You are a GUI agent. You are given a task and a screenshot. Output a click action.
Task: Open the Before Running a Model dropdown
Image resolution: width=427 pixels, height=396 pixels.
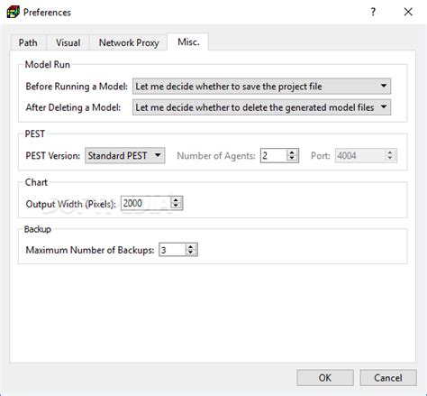pos(261,87)
